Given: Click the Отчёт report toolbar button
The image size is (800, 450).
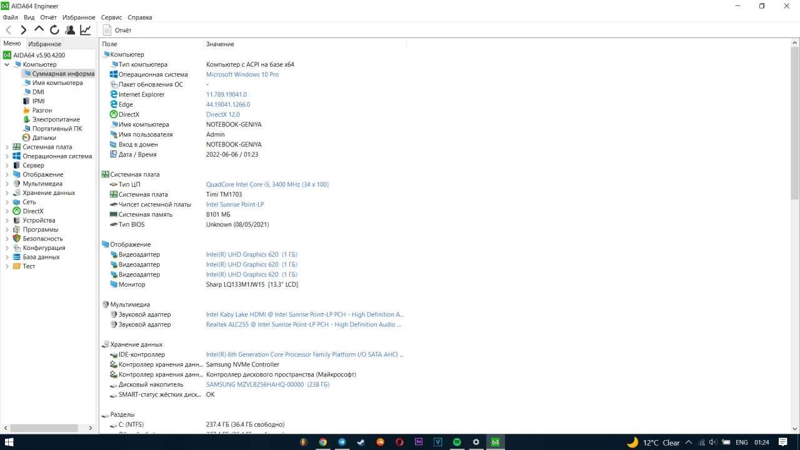Looking at the screenshot, I should pos(117,30).
